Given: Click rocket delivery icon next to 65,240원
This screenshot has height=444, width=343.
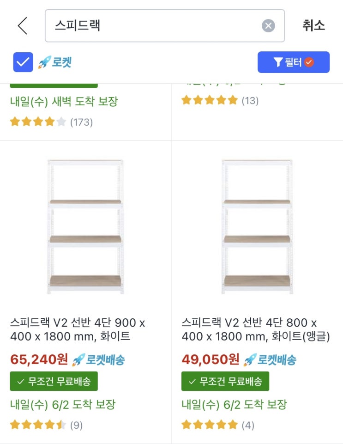Looking at the screenshot, I should point(79,359).
